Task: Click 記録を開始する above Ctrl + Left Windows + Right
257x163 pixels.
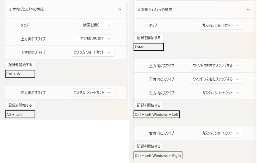Action: point(149,146)
